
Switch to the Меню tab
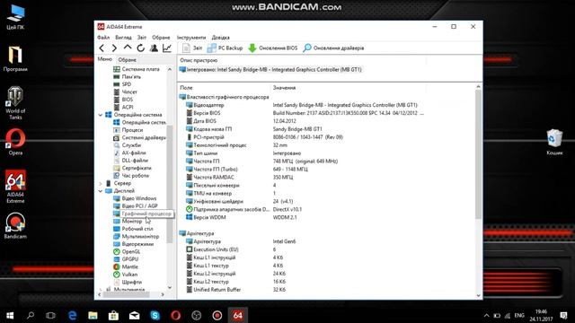tap(105, 59)
